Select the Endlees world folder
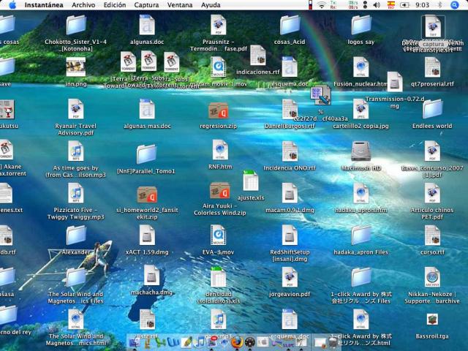The image size is (468, 351). 432,109
